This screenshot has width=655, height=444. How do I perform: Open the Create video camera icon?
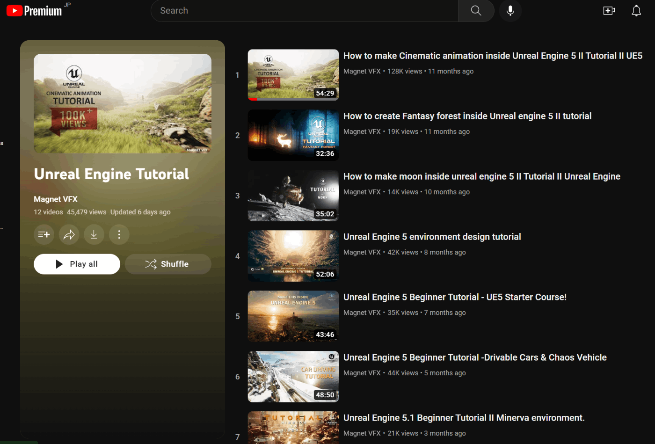[x=609, y=10]
